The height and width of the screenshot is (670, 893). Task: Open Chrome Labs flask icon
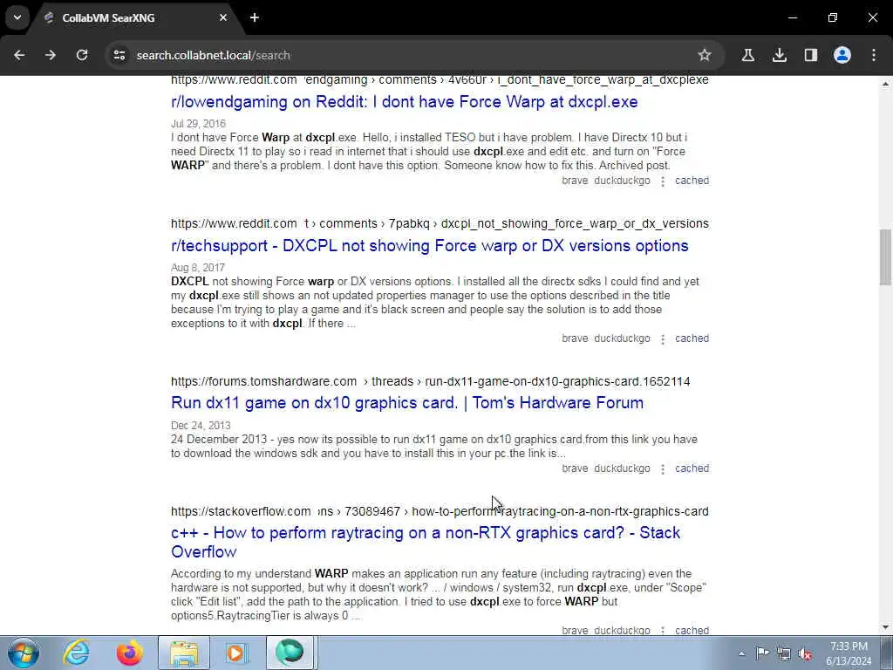tap(748, 55)
